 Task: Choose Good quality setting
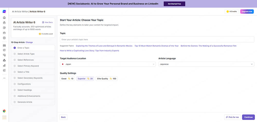pos(67,79)
